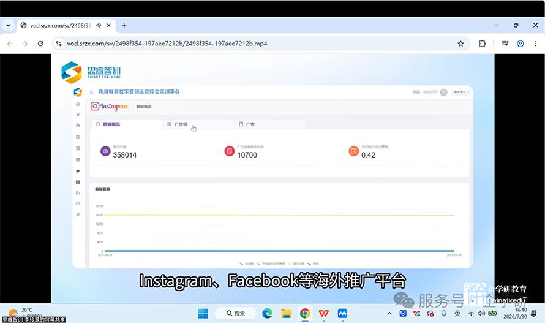Open the user avatar in platform header

(443, 92)
